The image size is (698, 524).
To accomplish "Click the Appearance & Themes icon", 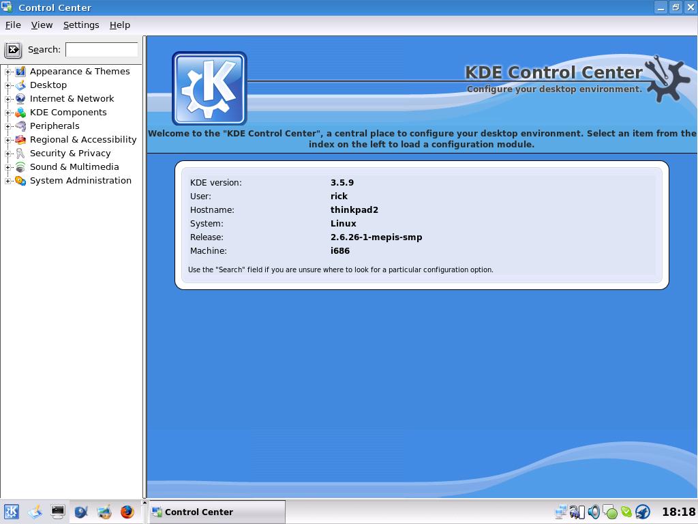I will pyautogui.click(x=20, y=71).
